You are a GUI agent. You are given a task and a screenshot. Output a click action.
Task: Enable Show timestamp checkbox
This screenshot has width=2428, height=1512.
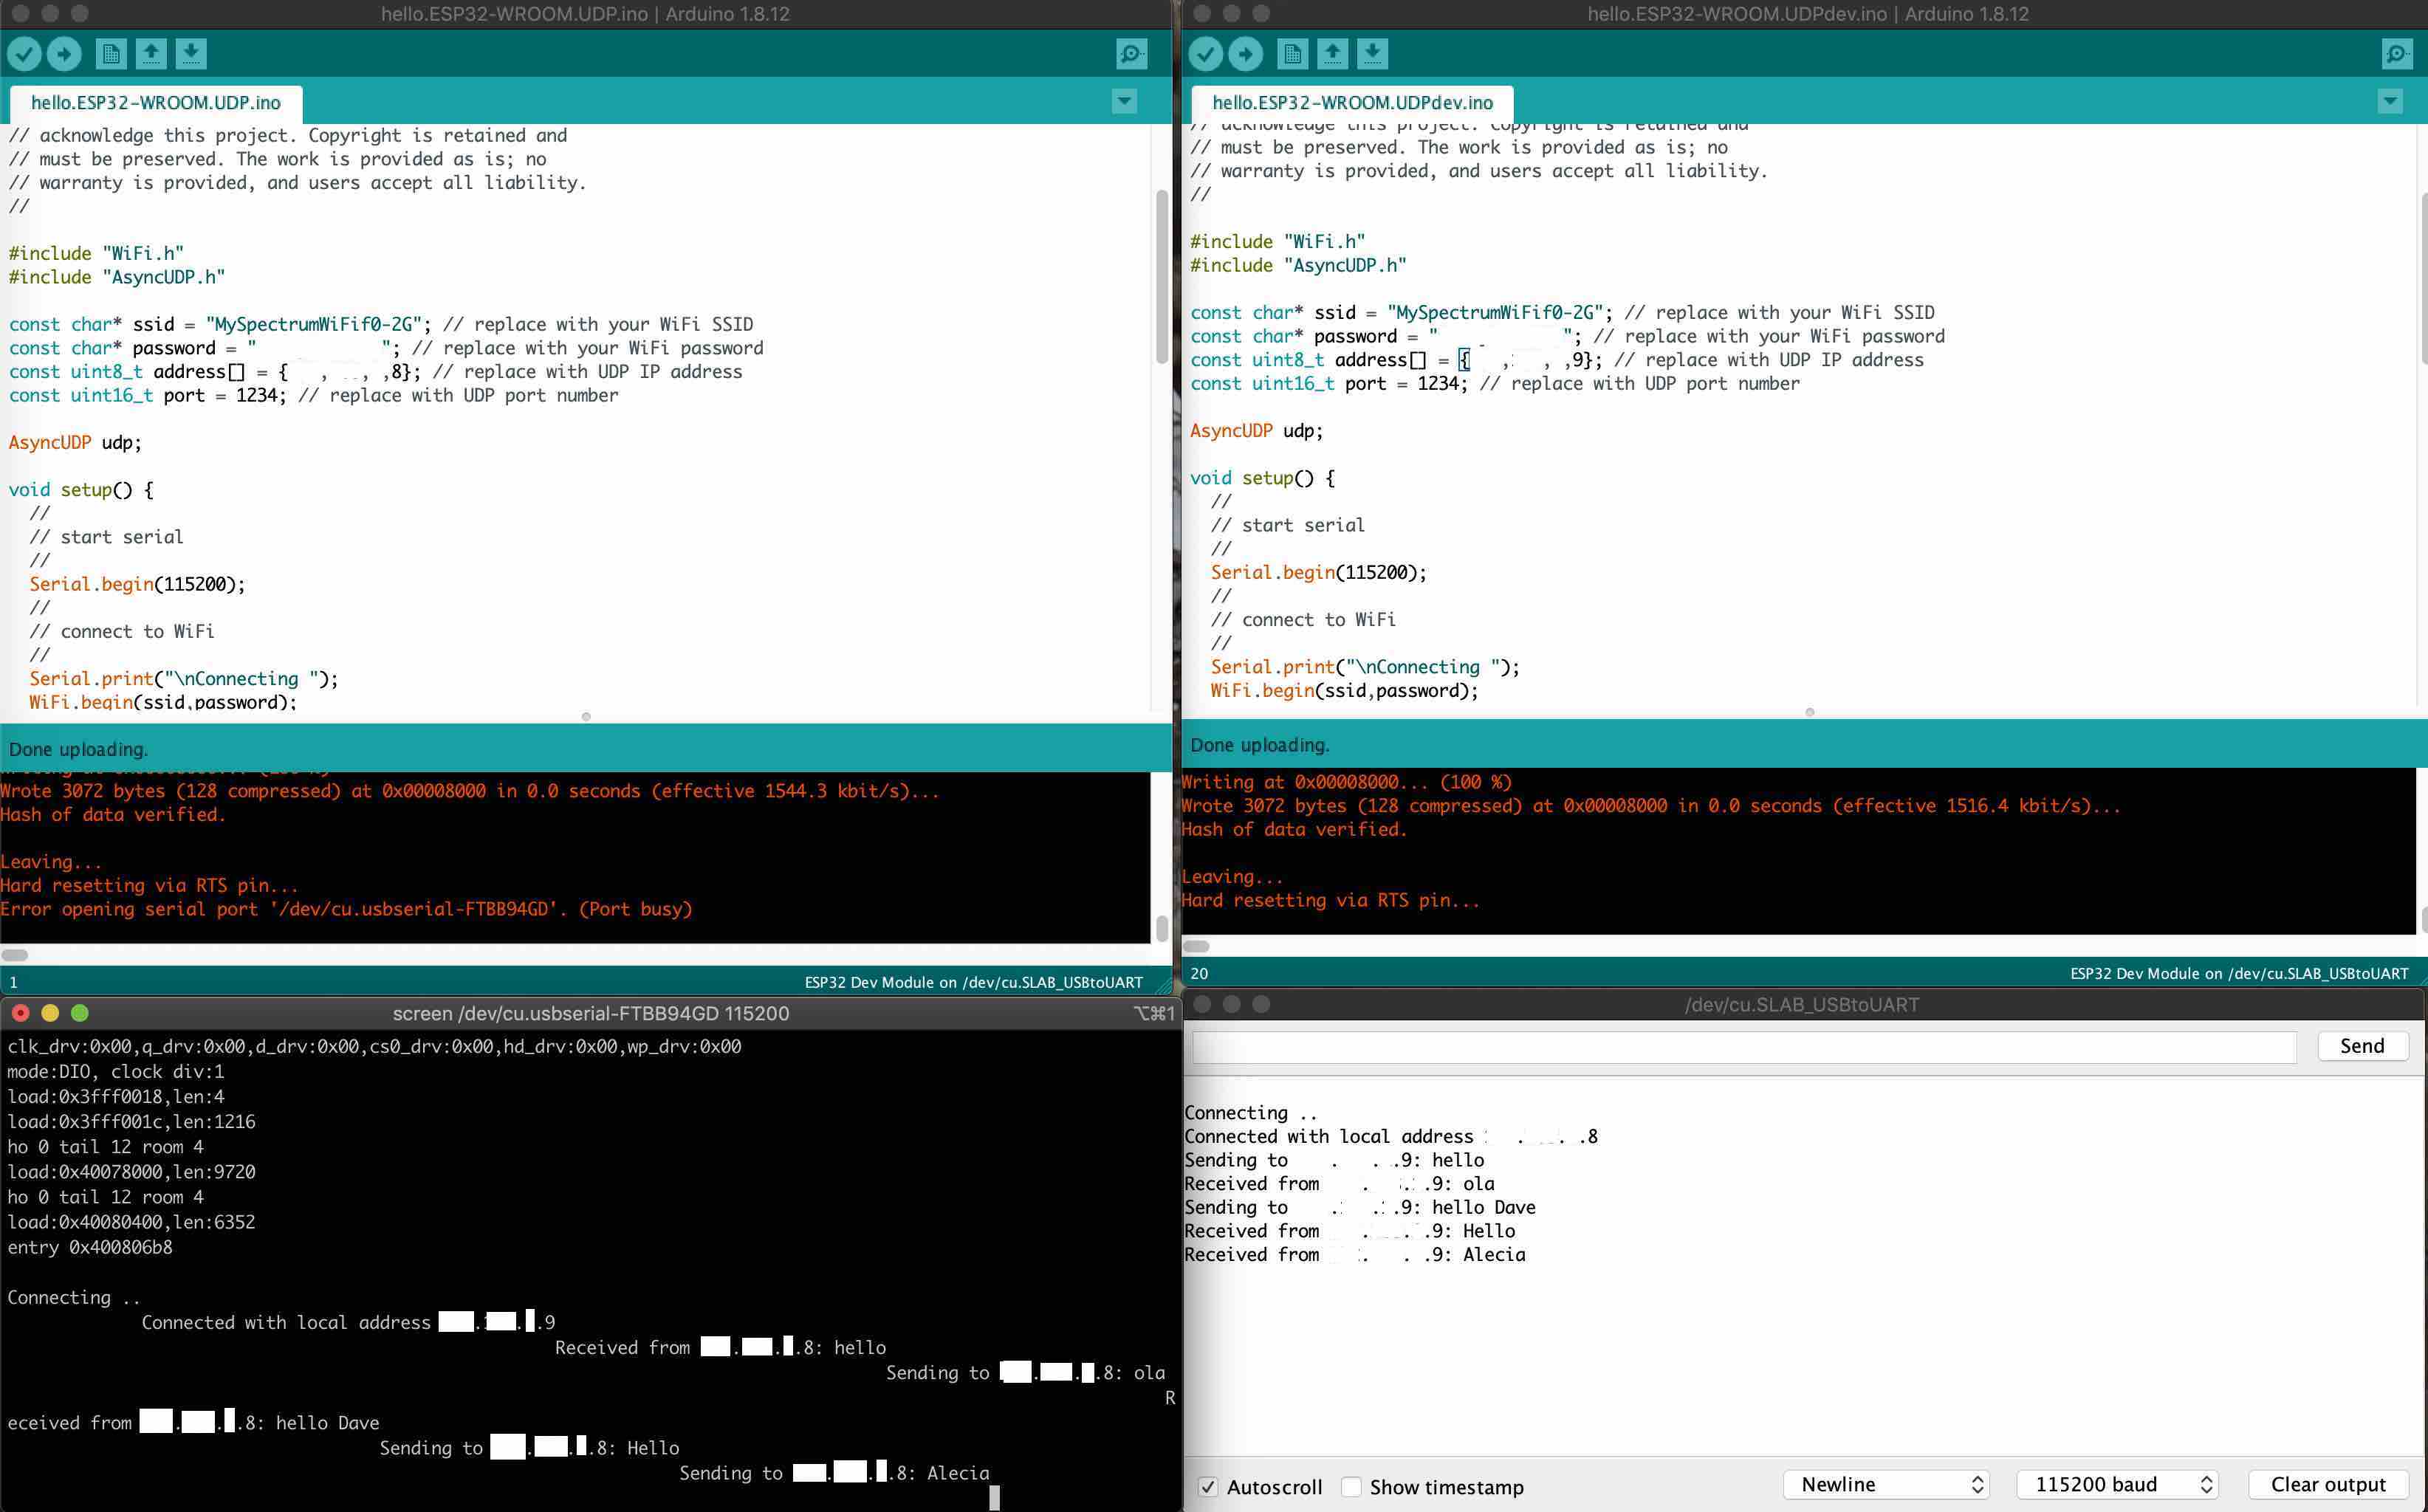pos(1351,1486)
